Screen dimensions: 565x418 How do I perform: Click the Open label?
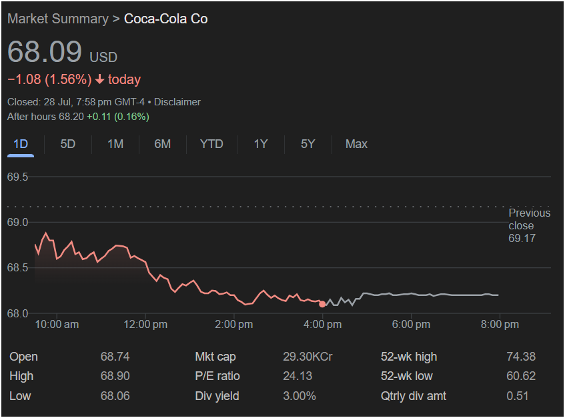pyautogui.click(x=23, y=357)
